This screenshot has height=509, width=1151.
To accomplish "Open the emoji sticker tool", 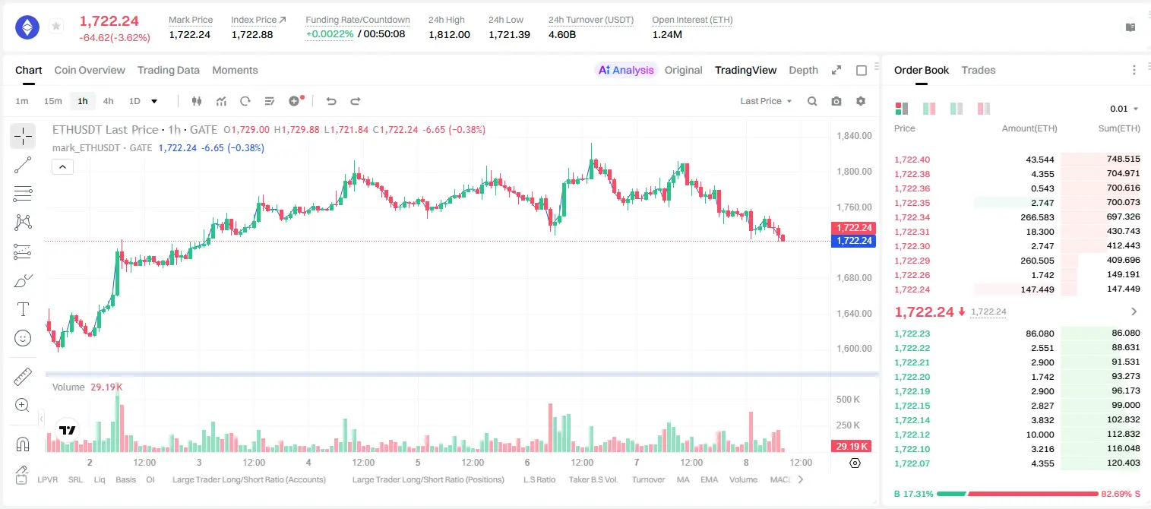I will click(23, 338).
